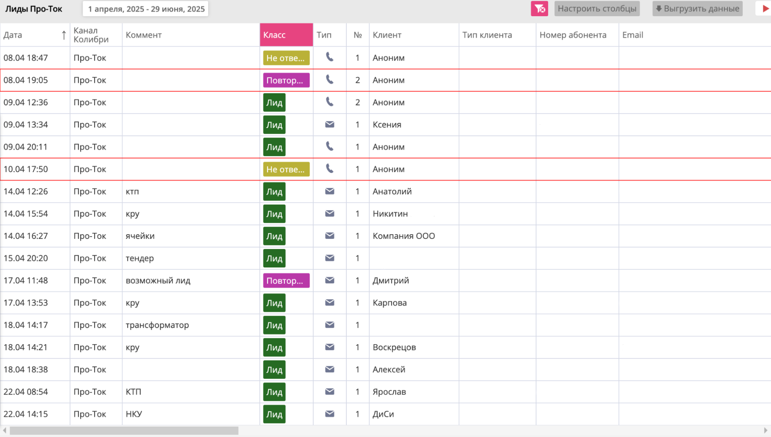Click phone icon in 08.04 18:47 row

tap(329, 57)
